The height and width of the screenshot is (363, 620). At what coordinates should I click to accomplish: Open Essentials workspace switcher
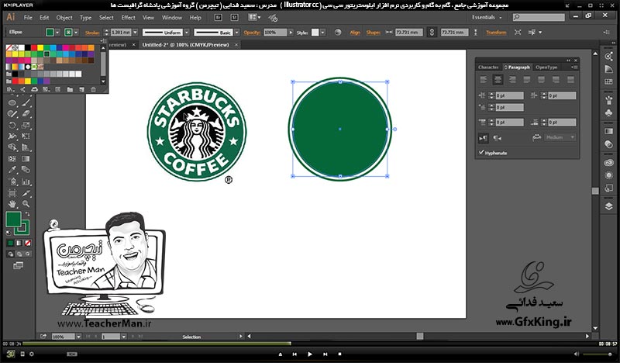pos(487,17)
